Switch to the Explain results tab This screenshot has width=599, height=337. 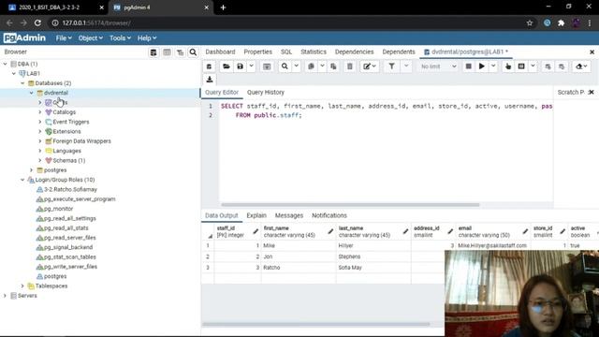[x=256, y=215]
